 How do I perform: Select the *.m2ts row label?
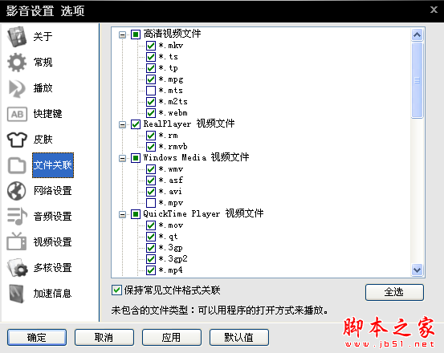173,102
